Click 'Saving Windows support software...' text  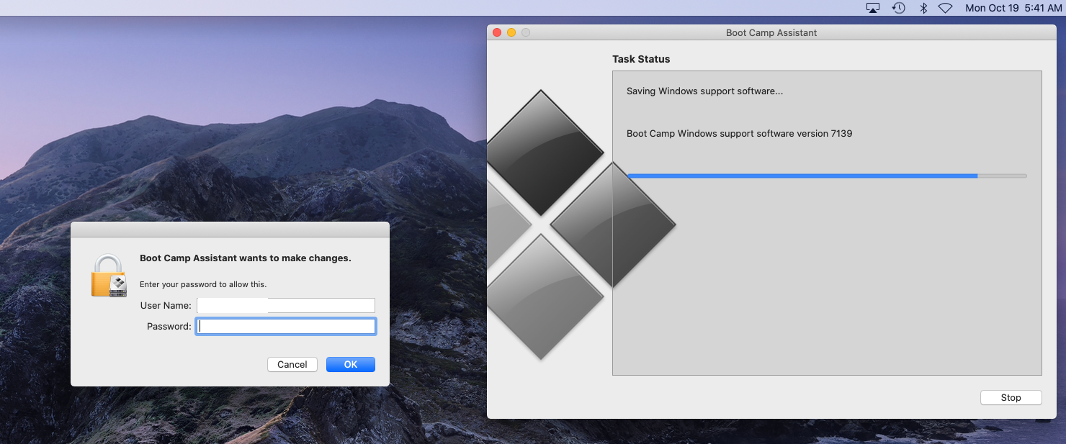[x=704, y=91]
